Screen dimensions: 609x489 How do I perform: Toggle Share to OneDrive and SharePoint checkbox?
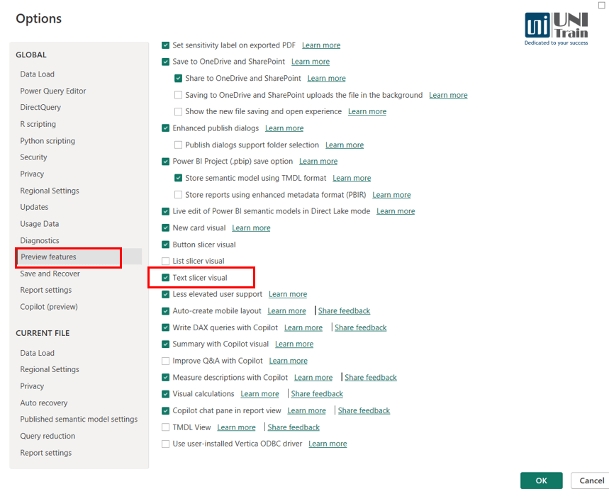click(178, 79)
